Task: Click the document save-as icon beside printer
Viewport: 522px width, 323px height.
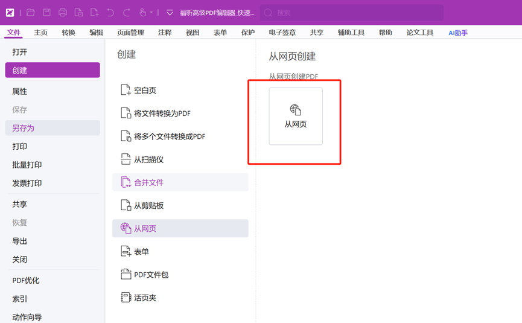Action: [78, 13]
